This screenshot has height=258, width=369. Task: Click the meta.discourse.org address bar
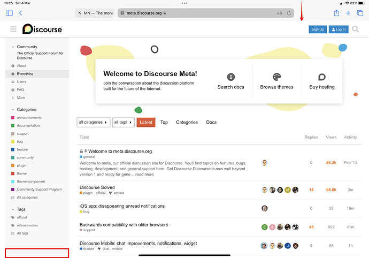click(x=206, y=13)
